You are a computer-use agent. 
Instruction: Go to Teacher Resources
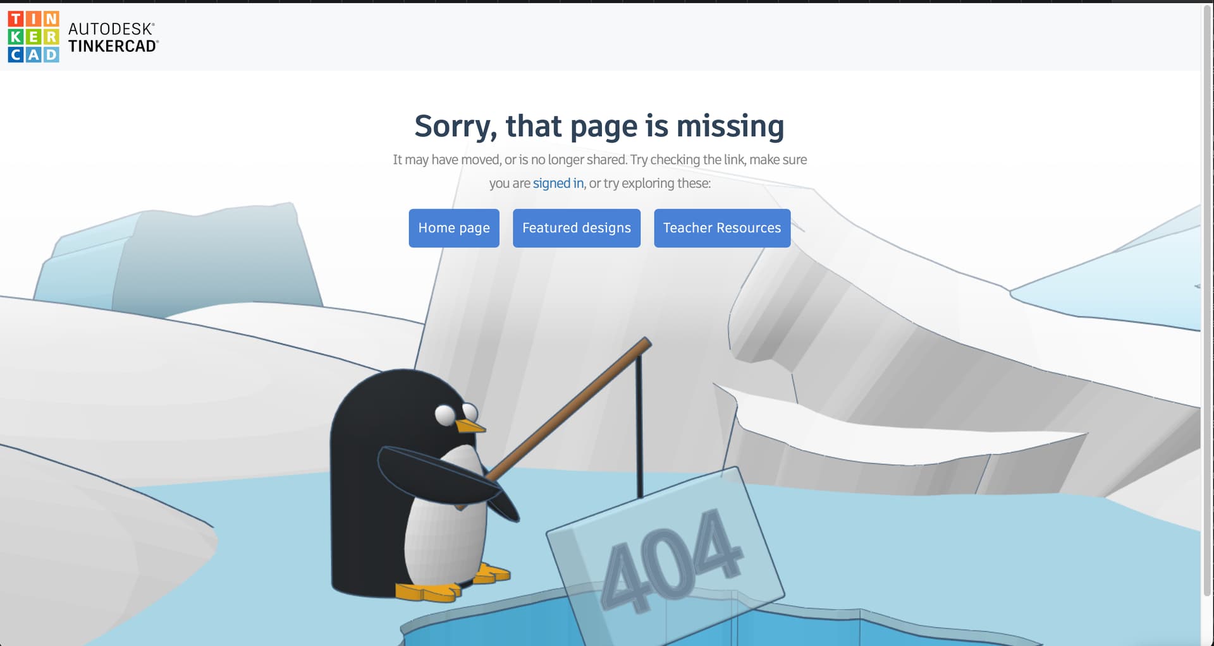(722, 228)
